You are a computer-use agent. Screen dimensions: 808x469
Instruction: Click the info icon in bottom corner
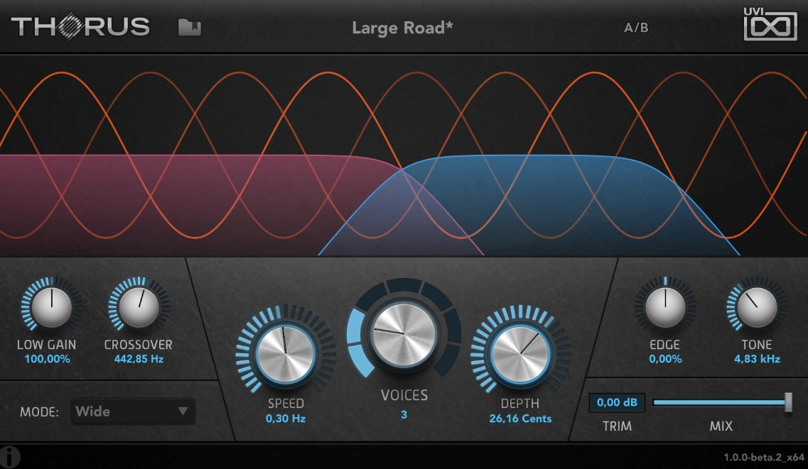10,457
